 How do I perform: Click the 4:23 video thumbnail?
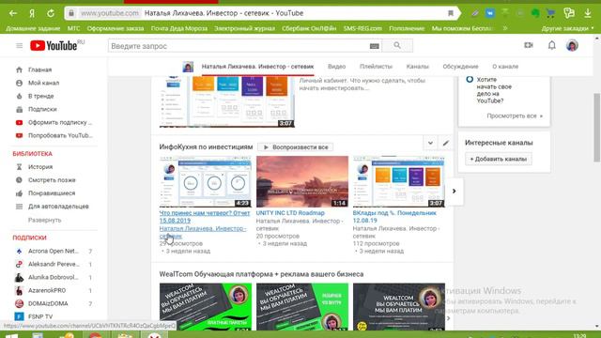pos(206,181)
